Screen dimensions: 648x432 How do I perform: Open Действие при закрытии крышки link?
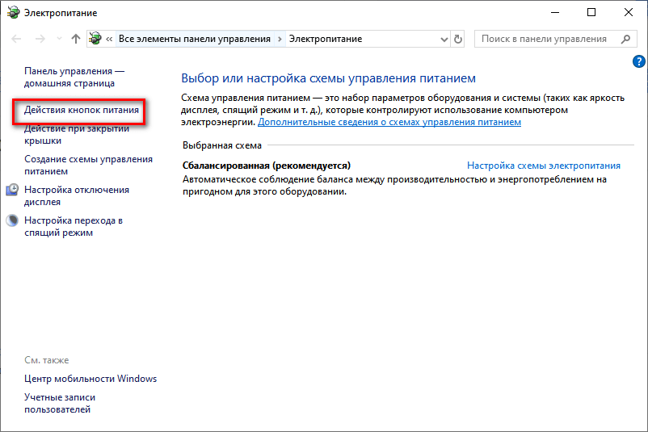click(77, 134)
